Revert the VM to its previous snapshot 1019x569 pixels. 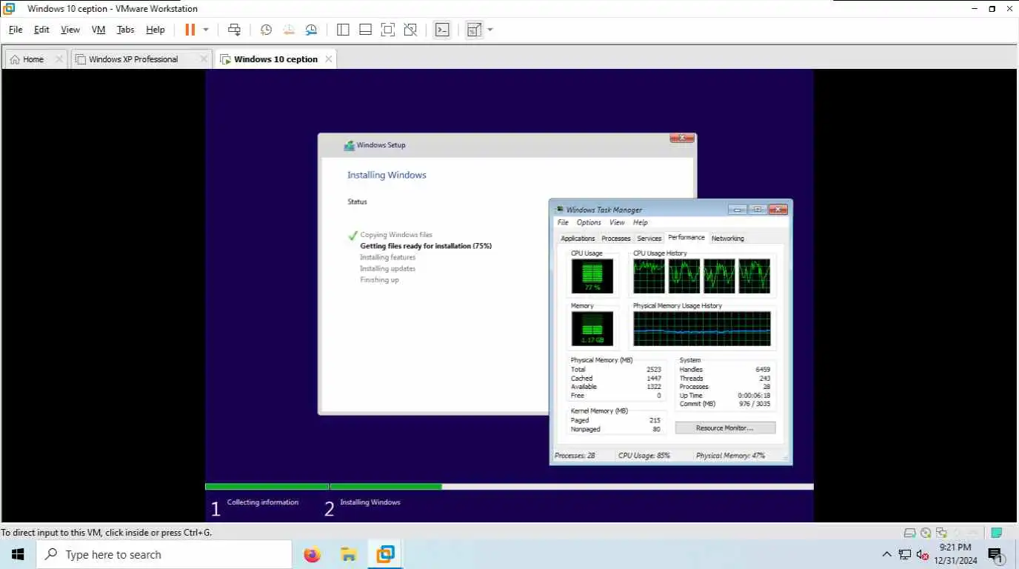pos(289,30)
